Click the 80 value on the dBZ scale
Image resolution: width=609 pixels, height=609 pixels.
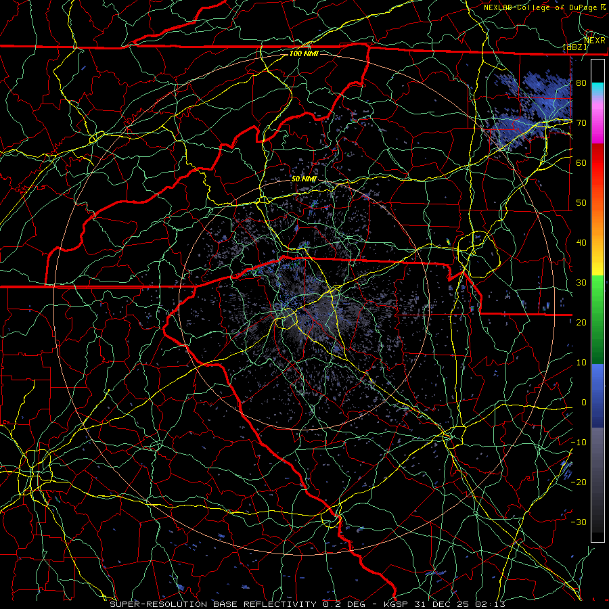click(x=581, y=83)
